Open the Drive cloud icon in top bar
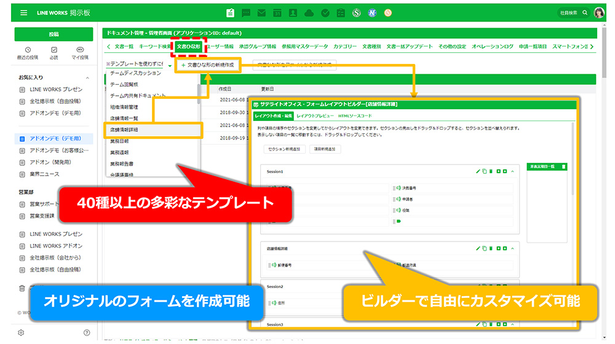The height and width of the screenshot is (344, 615). [309, 13]
